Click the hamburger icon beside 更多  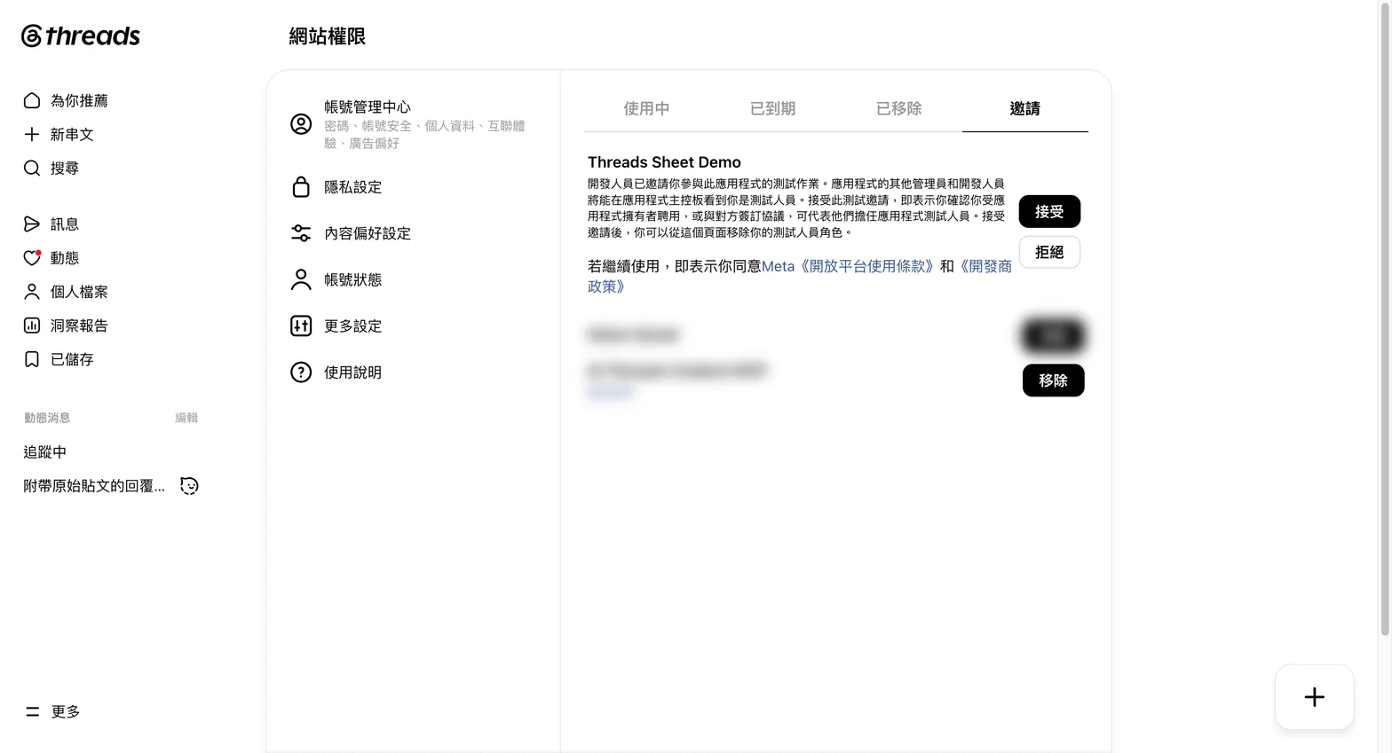(x=33, y=711)
